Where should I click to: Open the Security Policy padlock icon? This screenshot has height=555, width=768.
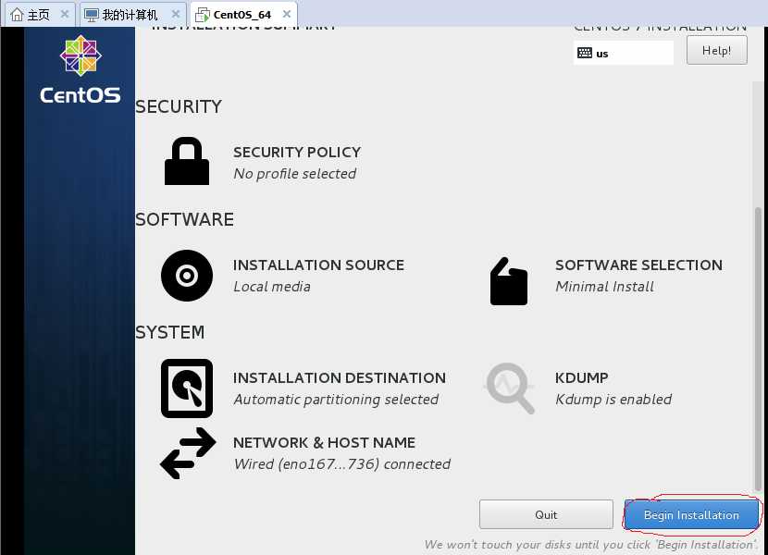point(187,161)
